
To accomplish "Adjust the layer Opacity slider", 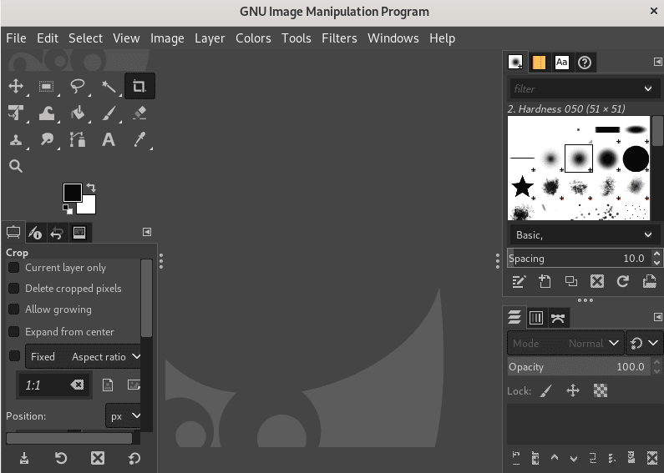I will tap(579, 367).
